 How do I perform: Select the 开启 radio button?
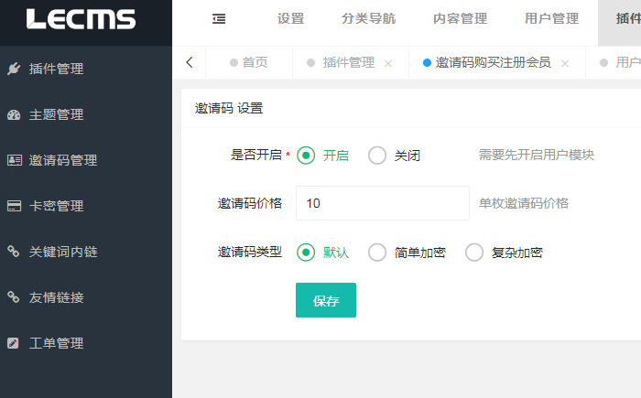(x=307, y=156)
